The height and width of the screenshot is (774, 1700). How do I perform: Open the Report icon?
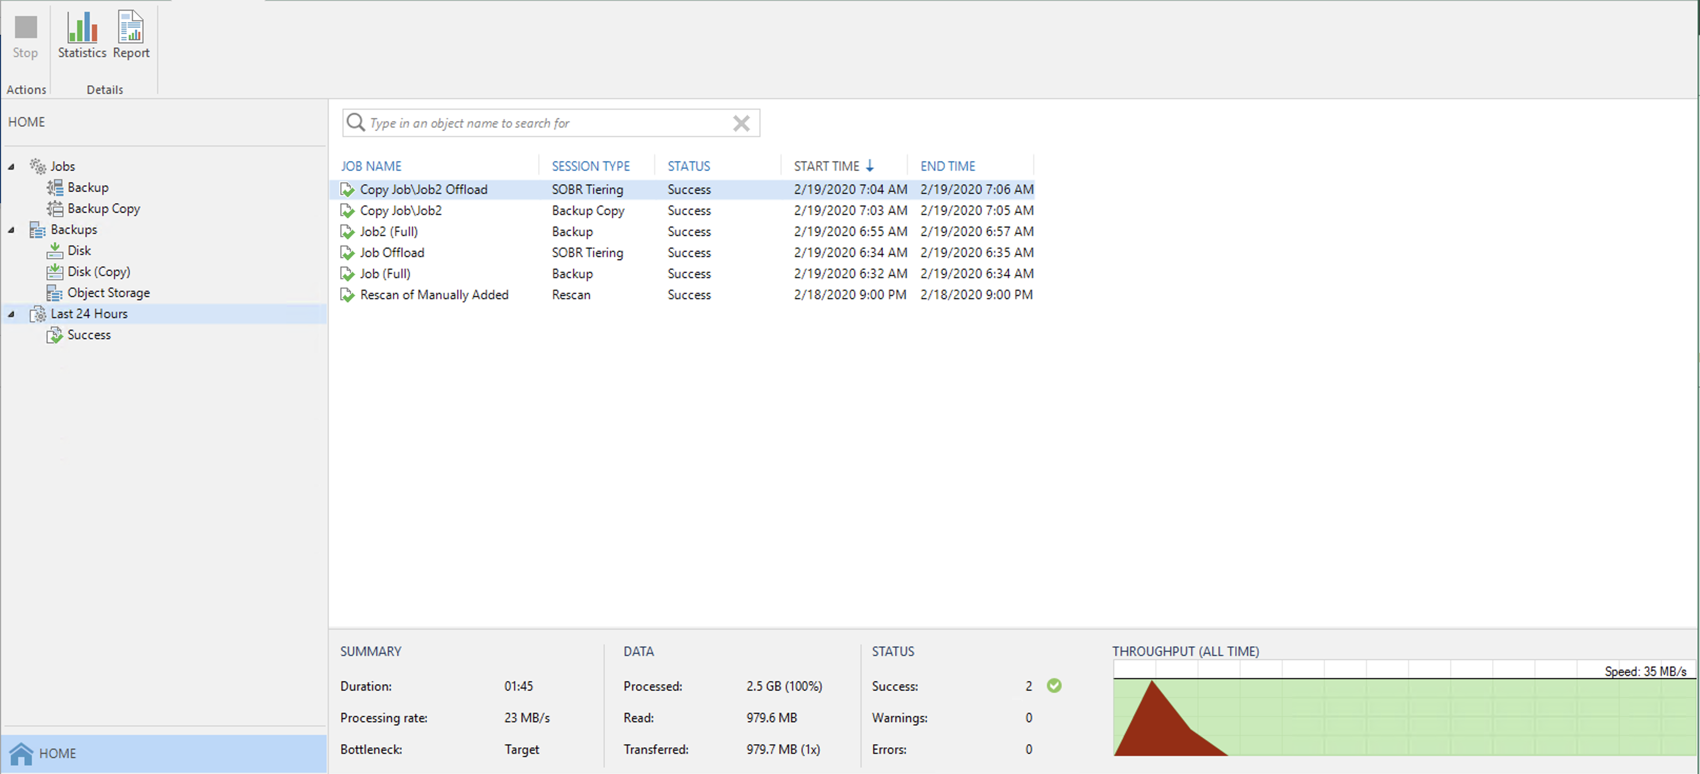(x=131, y=26)
